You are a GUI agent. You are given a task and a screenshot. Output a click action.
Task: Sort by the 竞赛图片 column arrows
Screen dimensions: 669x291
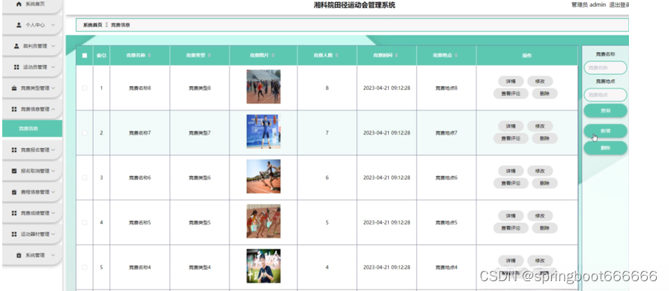pos(273,55)
